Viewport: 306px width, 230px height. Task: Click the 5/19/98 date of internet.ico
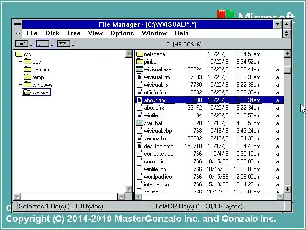[219, 184]
